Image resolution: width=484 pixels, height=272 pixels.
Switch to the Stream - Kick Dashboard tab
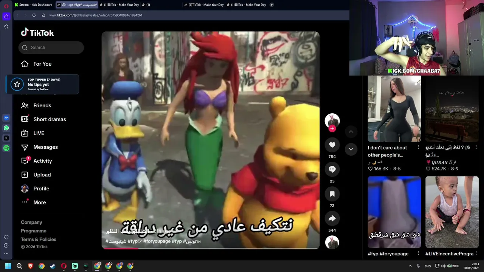34,5
